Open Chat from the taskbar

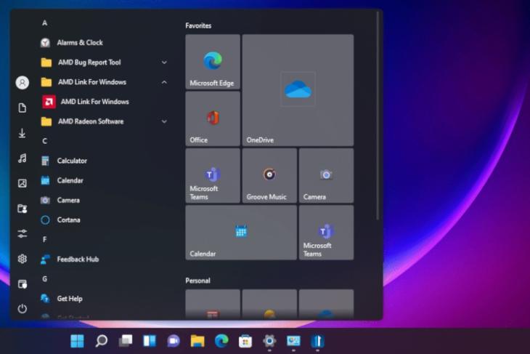pyautogui.click(x=174, y=341)
